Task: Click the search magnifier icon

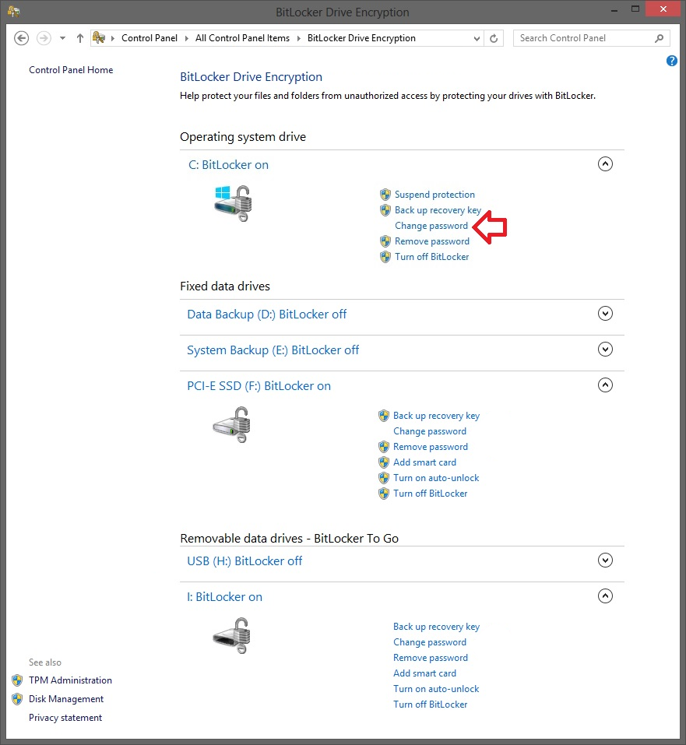Action: pyautogui.click(x=659, y=38)
